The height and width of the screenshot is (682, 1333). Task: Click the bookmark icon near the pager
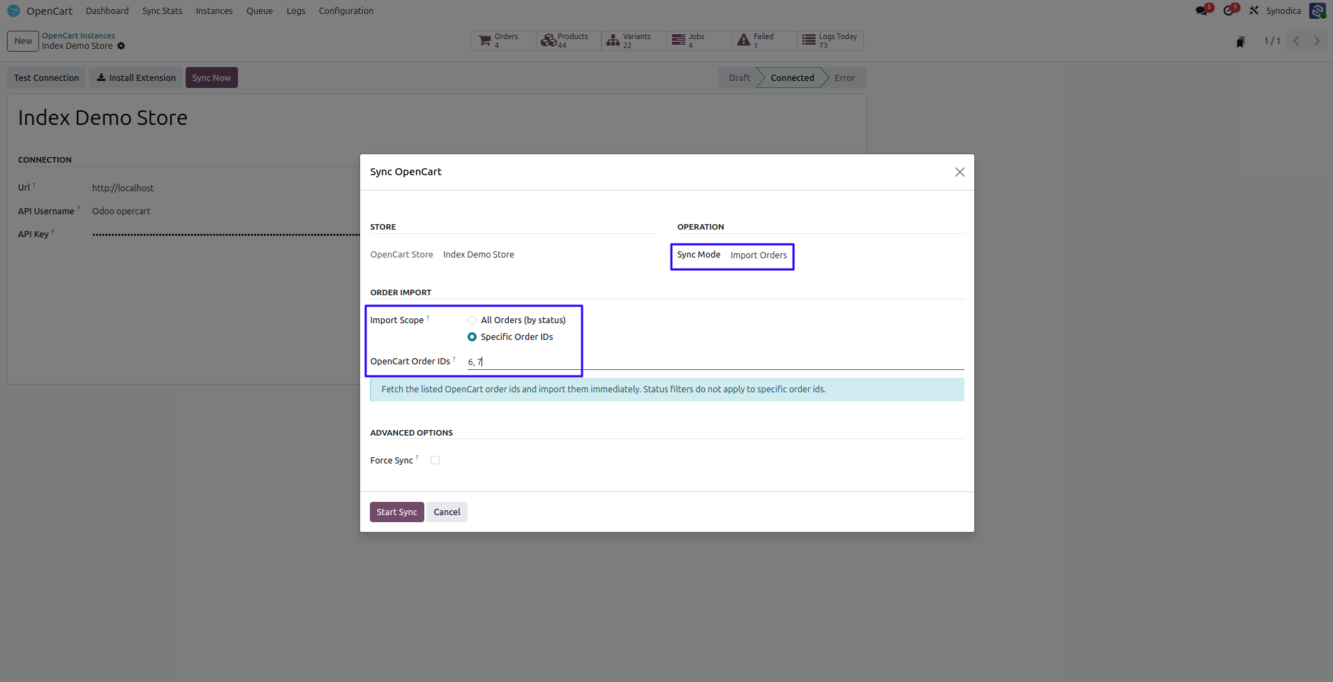(1240, 42)
